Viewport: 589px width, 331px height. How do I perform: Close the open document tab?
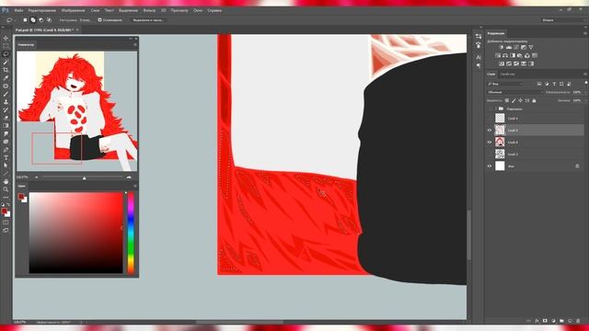pos(77,30)
